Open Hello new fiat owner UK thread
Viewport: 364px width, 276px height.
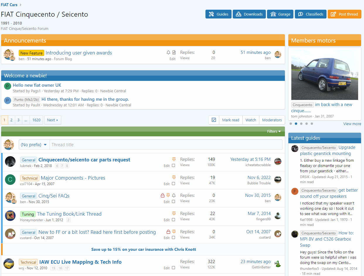[37, 85]
